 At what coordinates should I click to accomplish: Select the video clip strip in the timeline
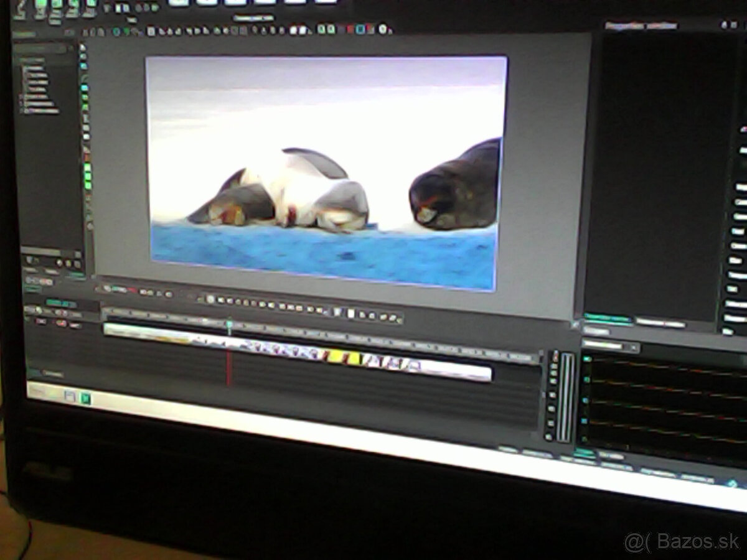298,353
